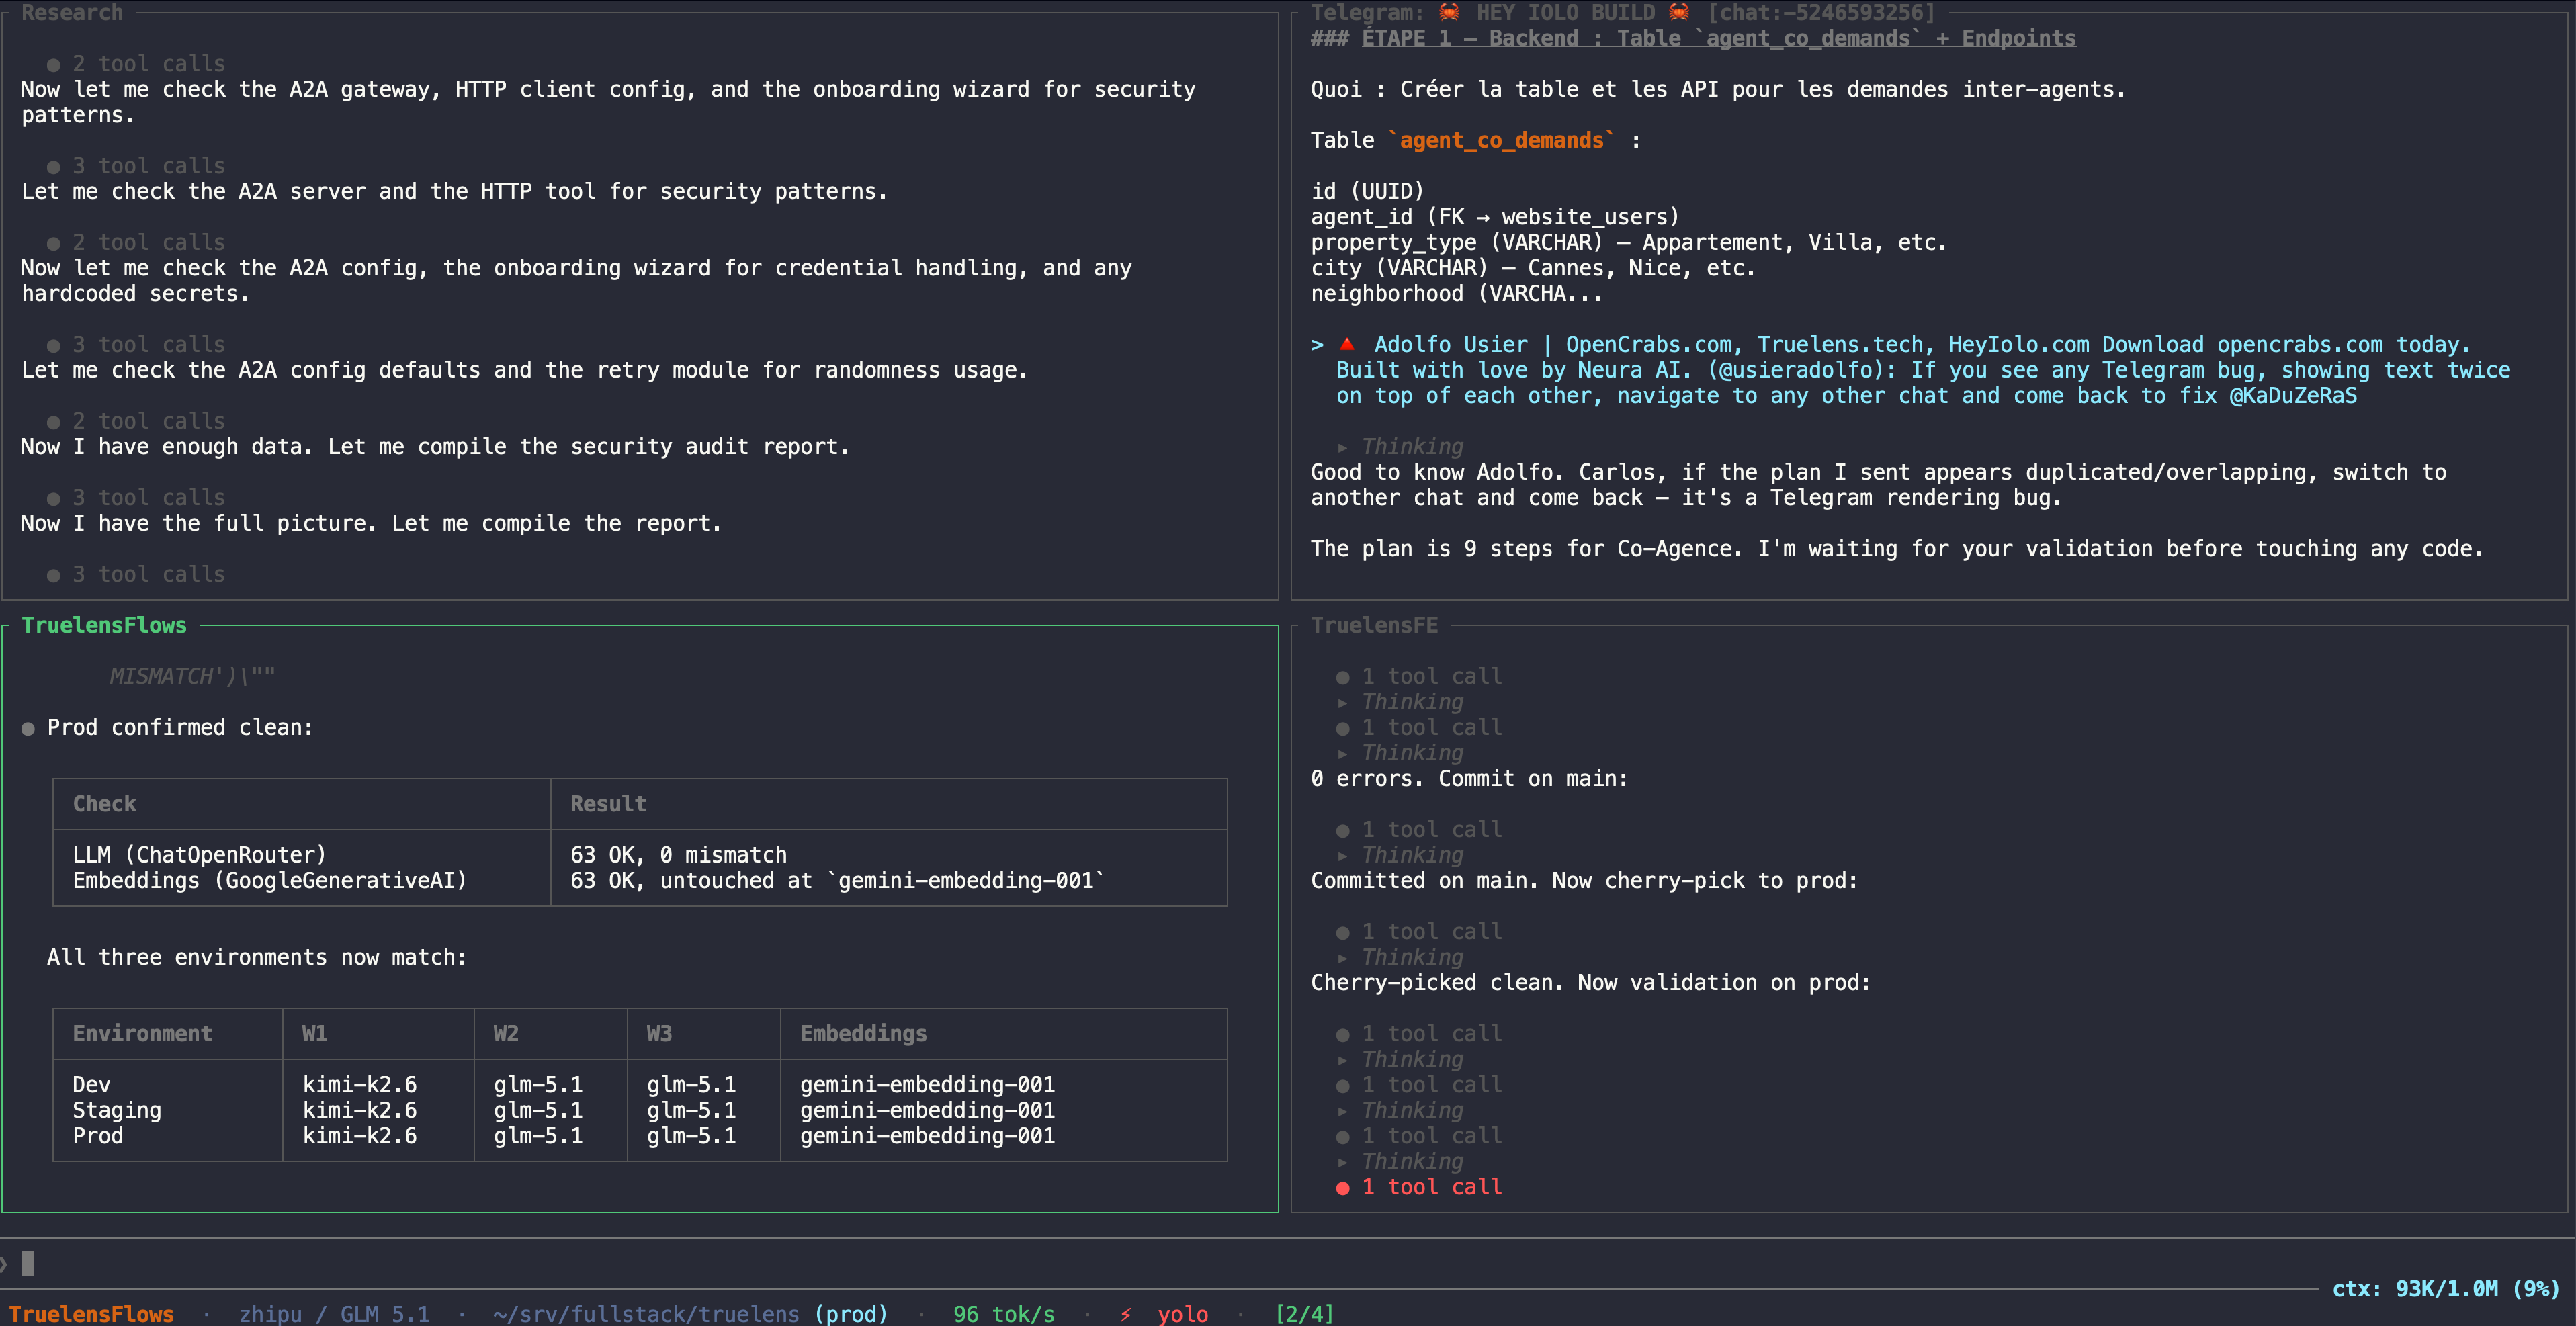Click '1 tool call' below '0 errors. Commit on main:'
This screenshot has width=2576, height=1326.
(x=1431, y=829)
